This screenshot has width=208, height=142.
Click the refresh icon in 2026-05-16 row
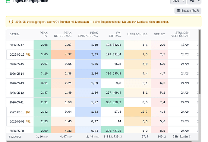198,54
